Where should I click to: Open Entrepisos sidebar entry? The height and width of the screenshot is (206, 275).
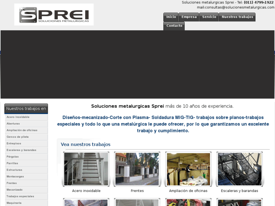(26, 144)
